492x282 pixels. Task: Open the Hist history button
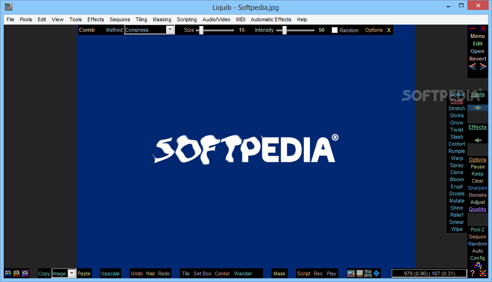[150, 273]
